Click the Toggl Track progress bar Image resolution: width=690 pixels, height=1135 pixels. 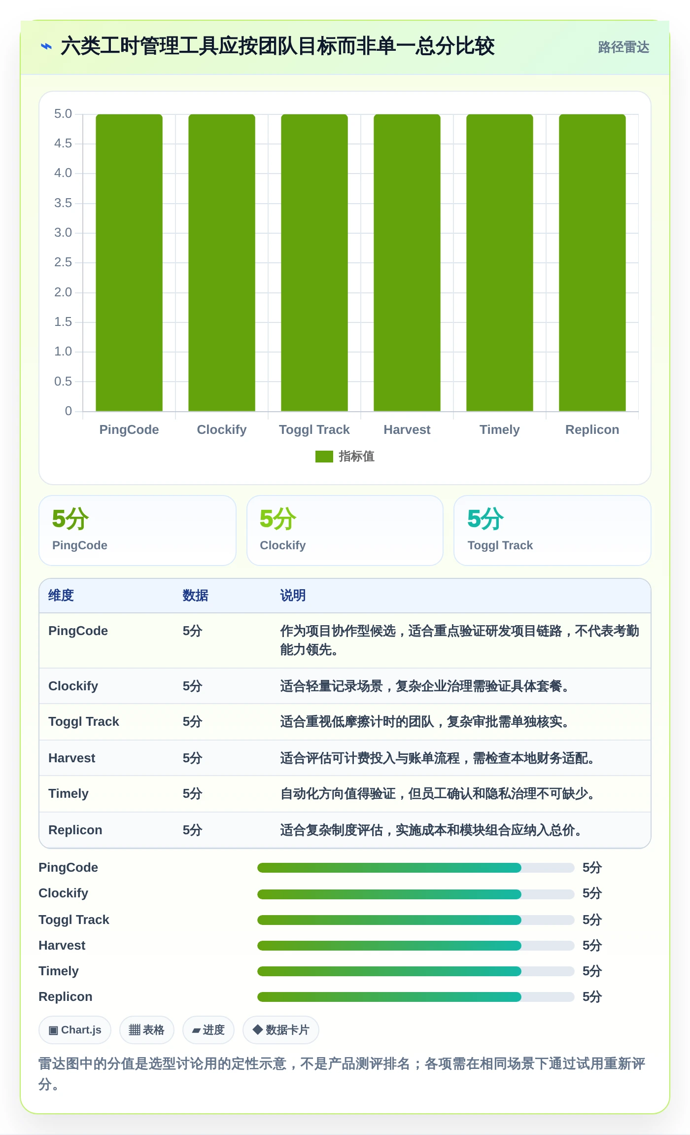point(415,920)
